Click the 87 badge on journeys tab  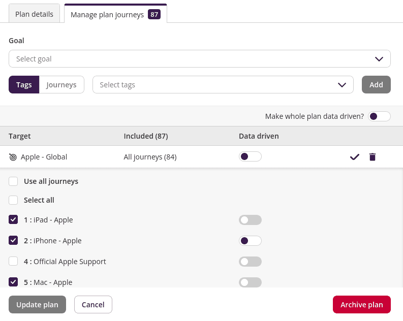[154, 14]
